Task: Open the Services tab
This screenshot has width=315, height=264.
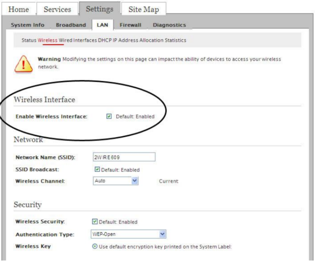Action: click(x=57, y=9)
